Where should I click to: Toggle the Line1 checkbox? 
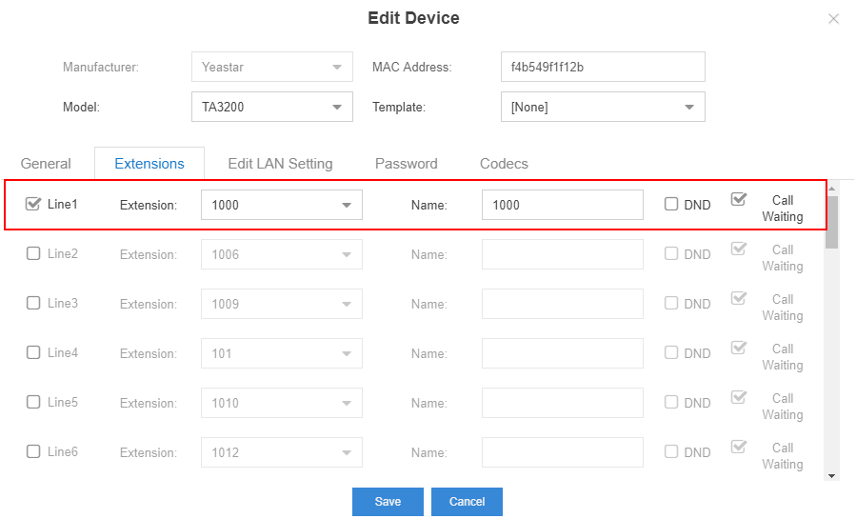(x=33, y=204)
